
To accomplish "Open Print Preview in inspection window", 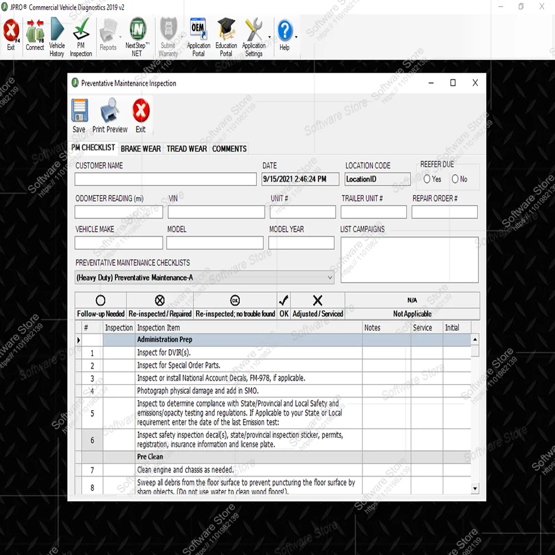I will [110, 116].
